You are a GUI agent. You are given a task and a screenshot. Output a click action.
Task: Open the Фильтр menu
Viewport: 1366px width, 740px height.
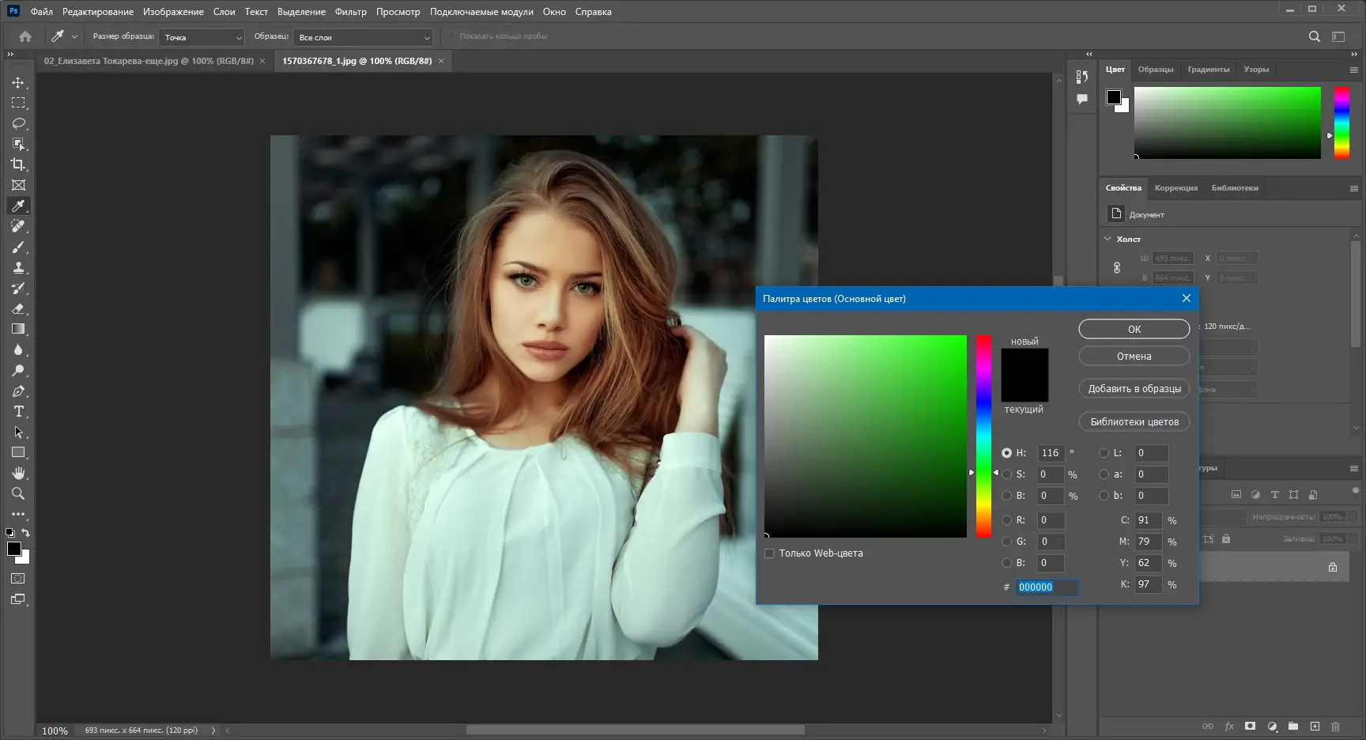click(x=350, y=12)
